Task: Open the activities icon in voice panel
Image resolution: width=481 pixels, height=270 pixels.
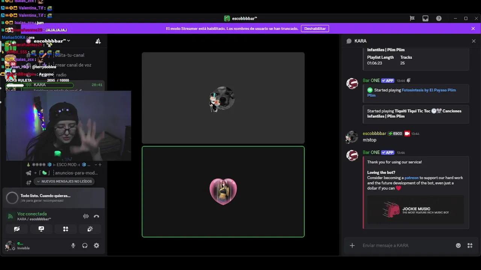Action: click(66, 229)
